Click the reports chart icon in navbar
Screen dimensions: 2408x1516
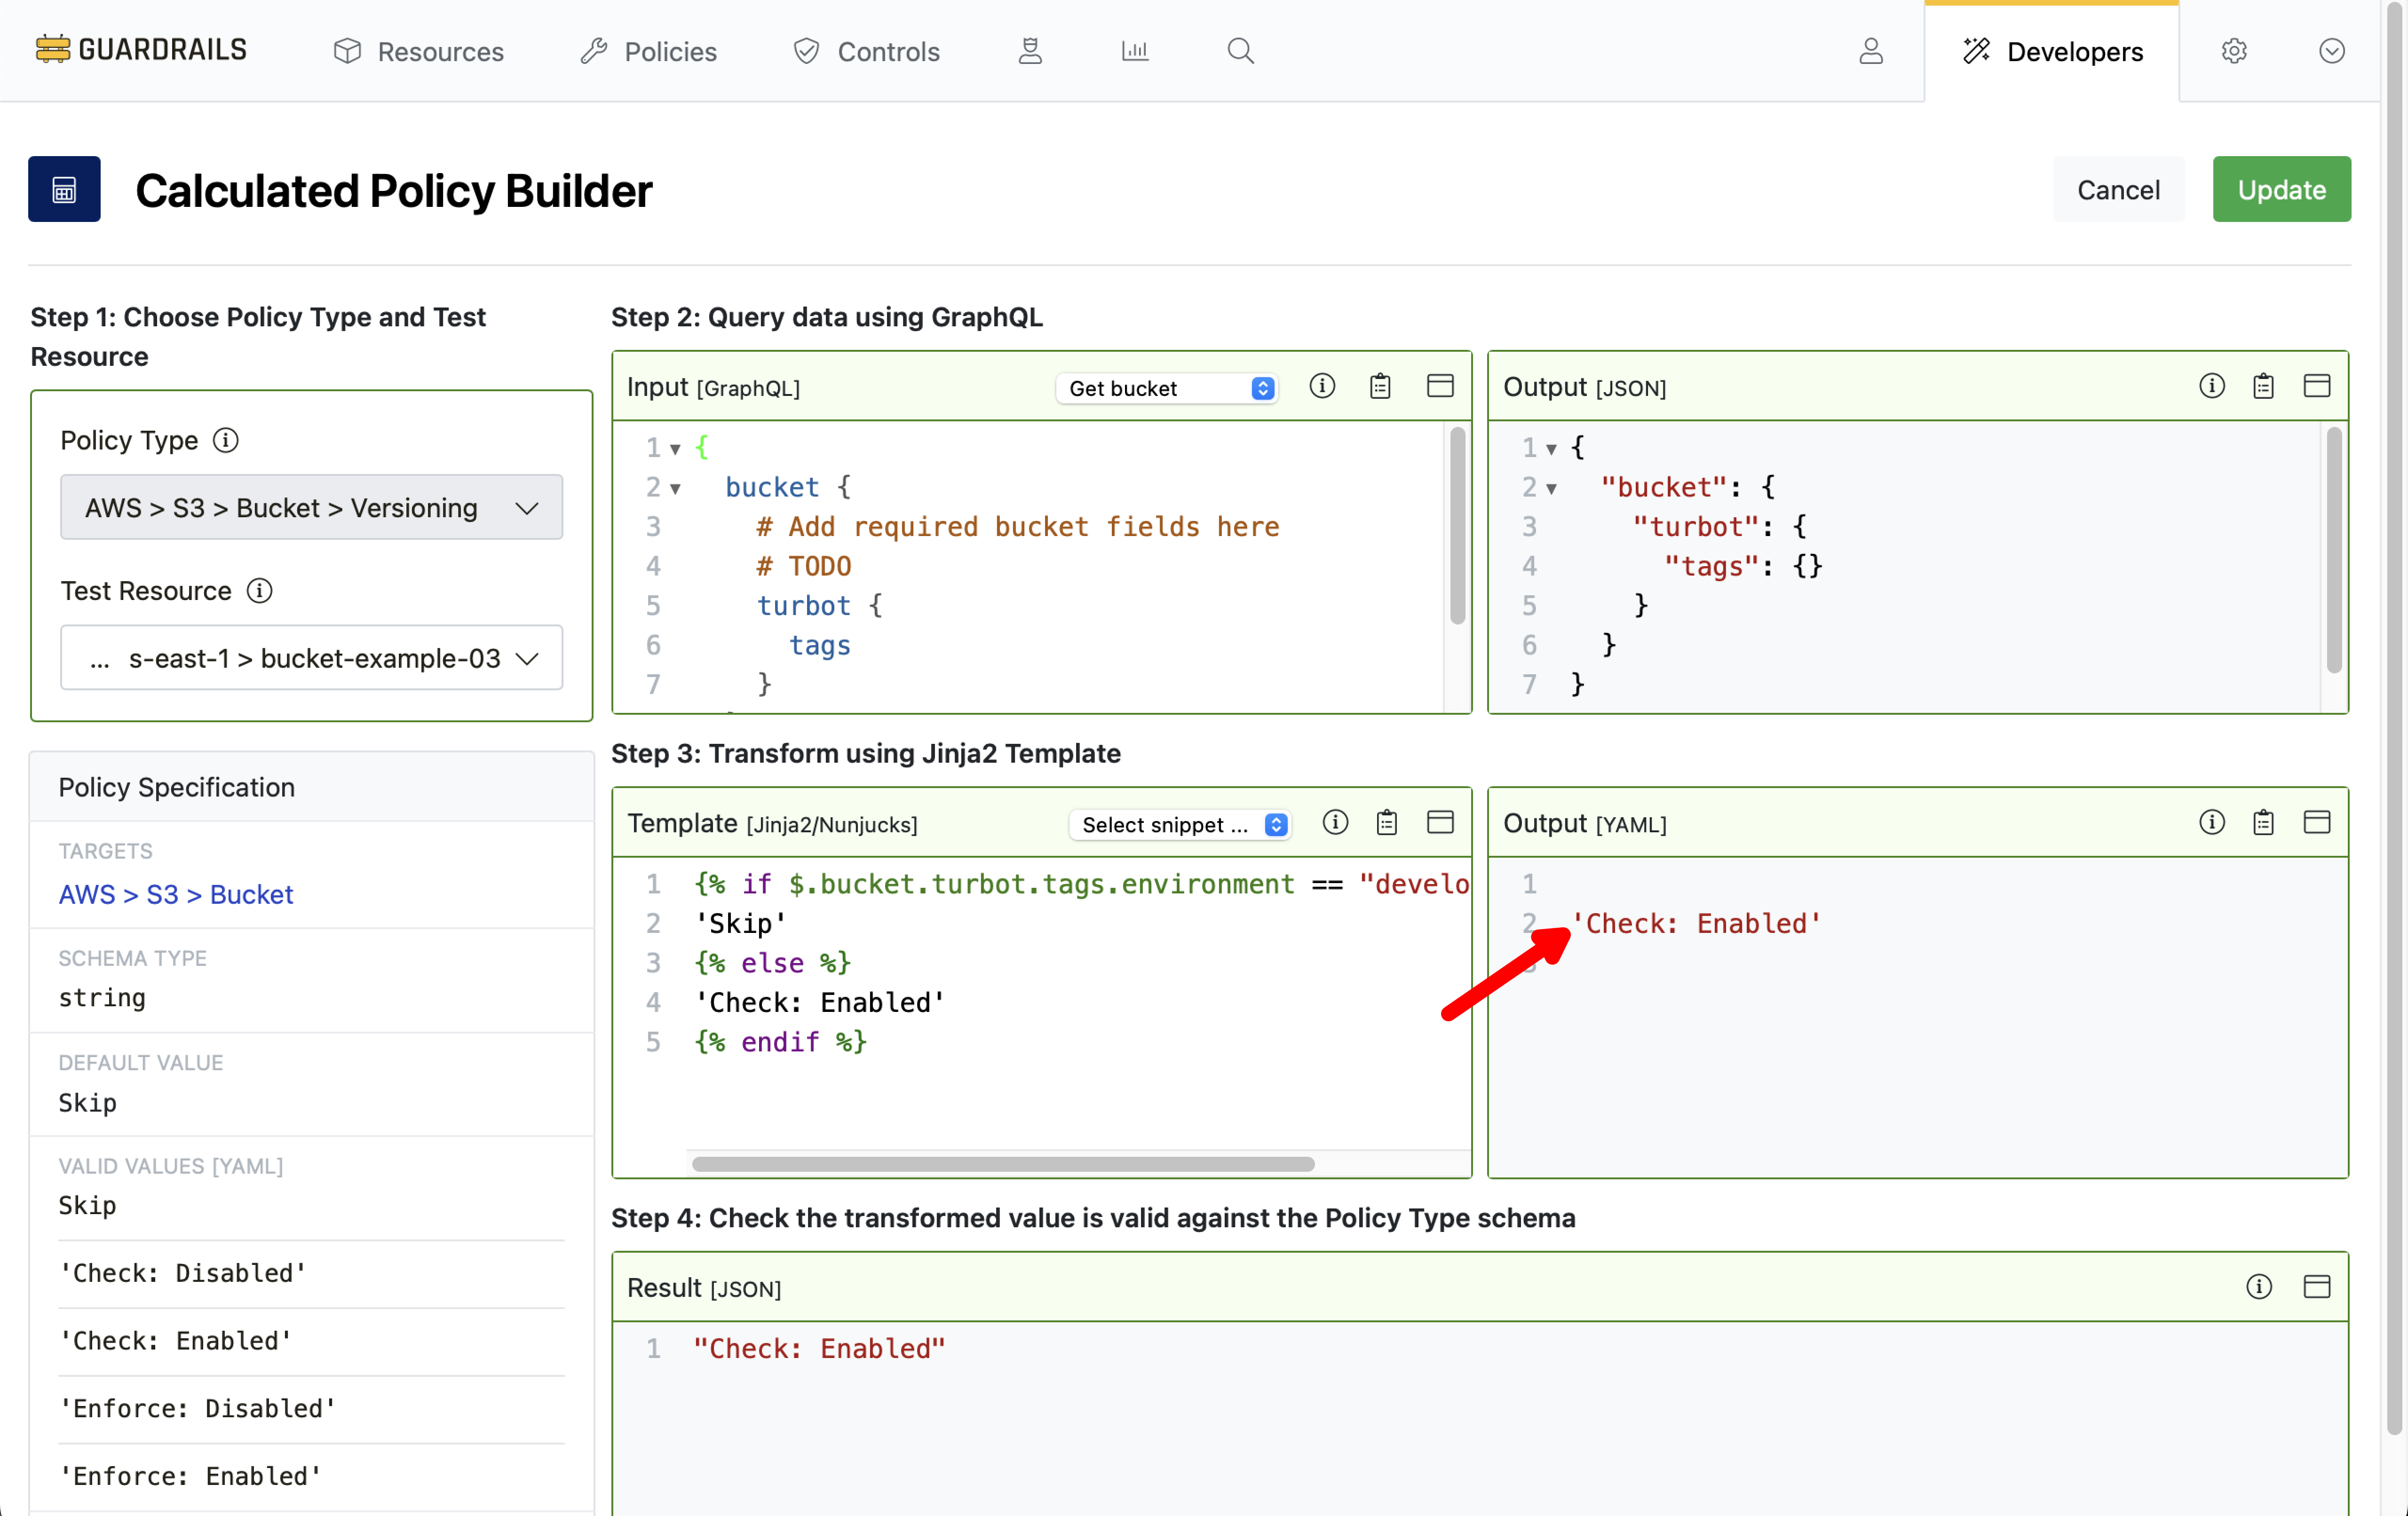[1134, 51]
